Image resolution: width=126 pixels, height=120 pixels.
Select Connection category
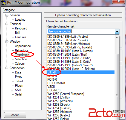tap(17, 68)
